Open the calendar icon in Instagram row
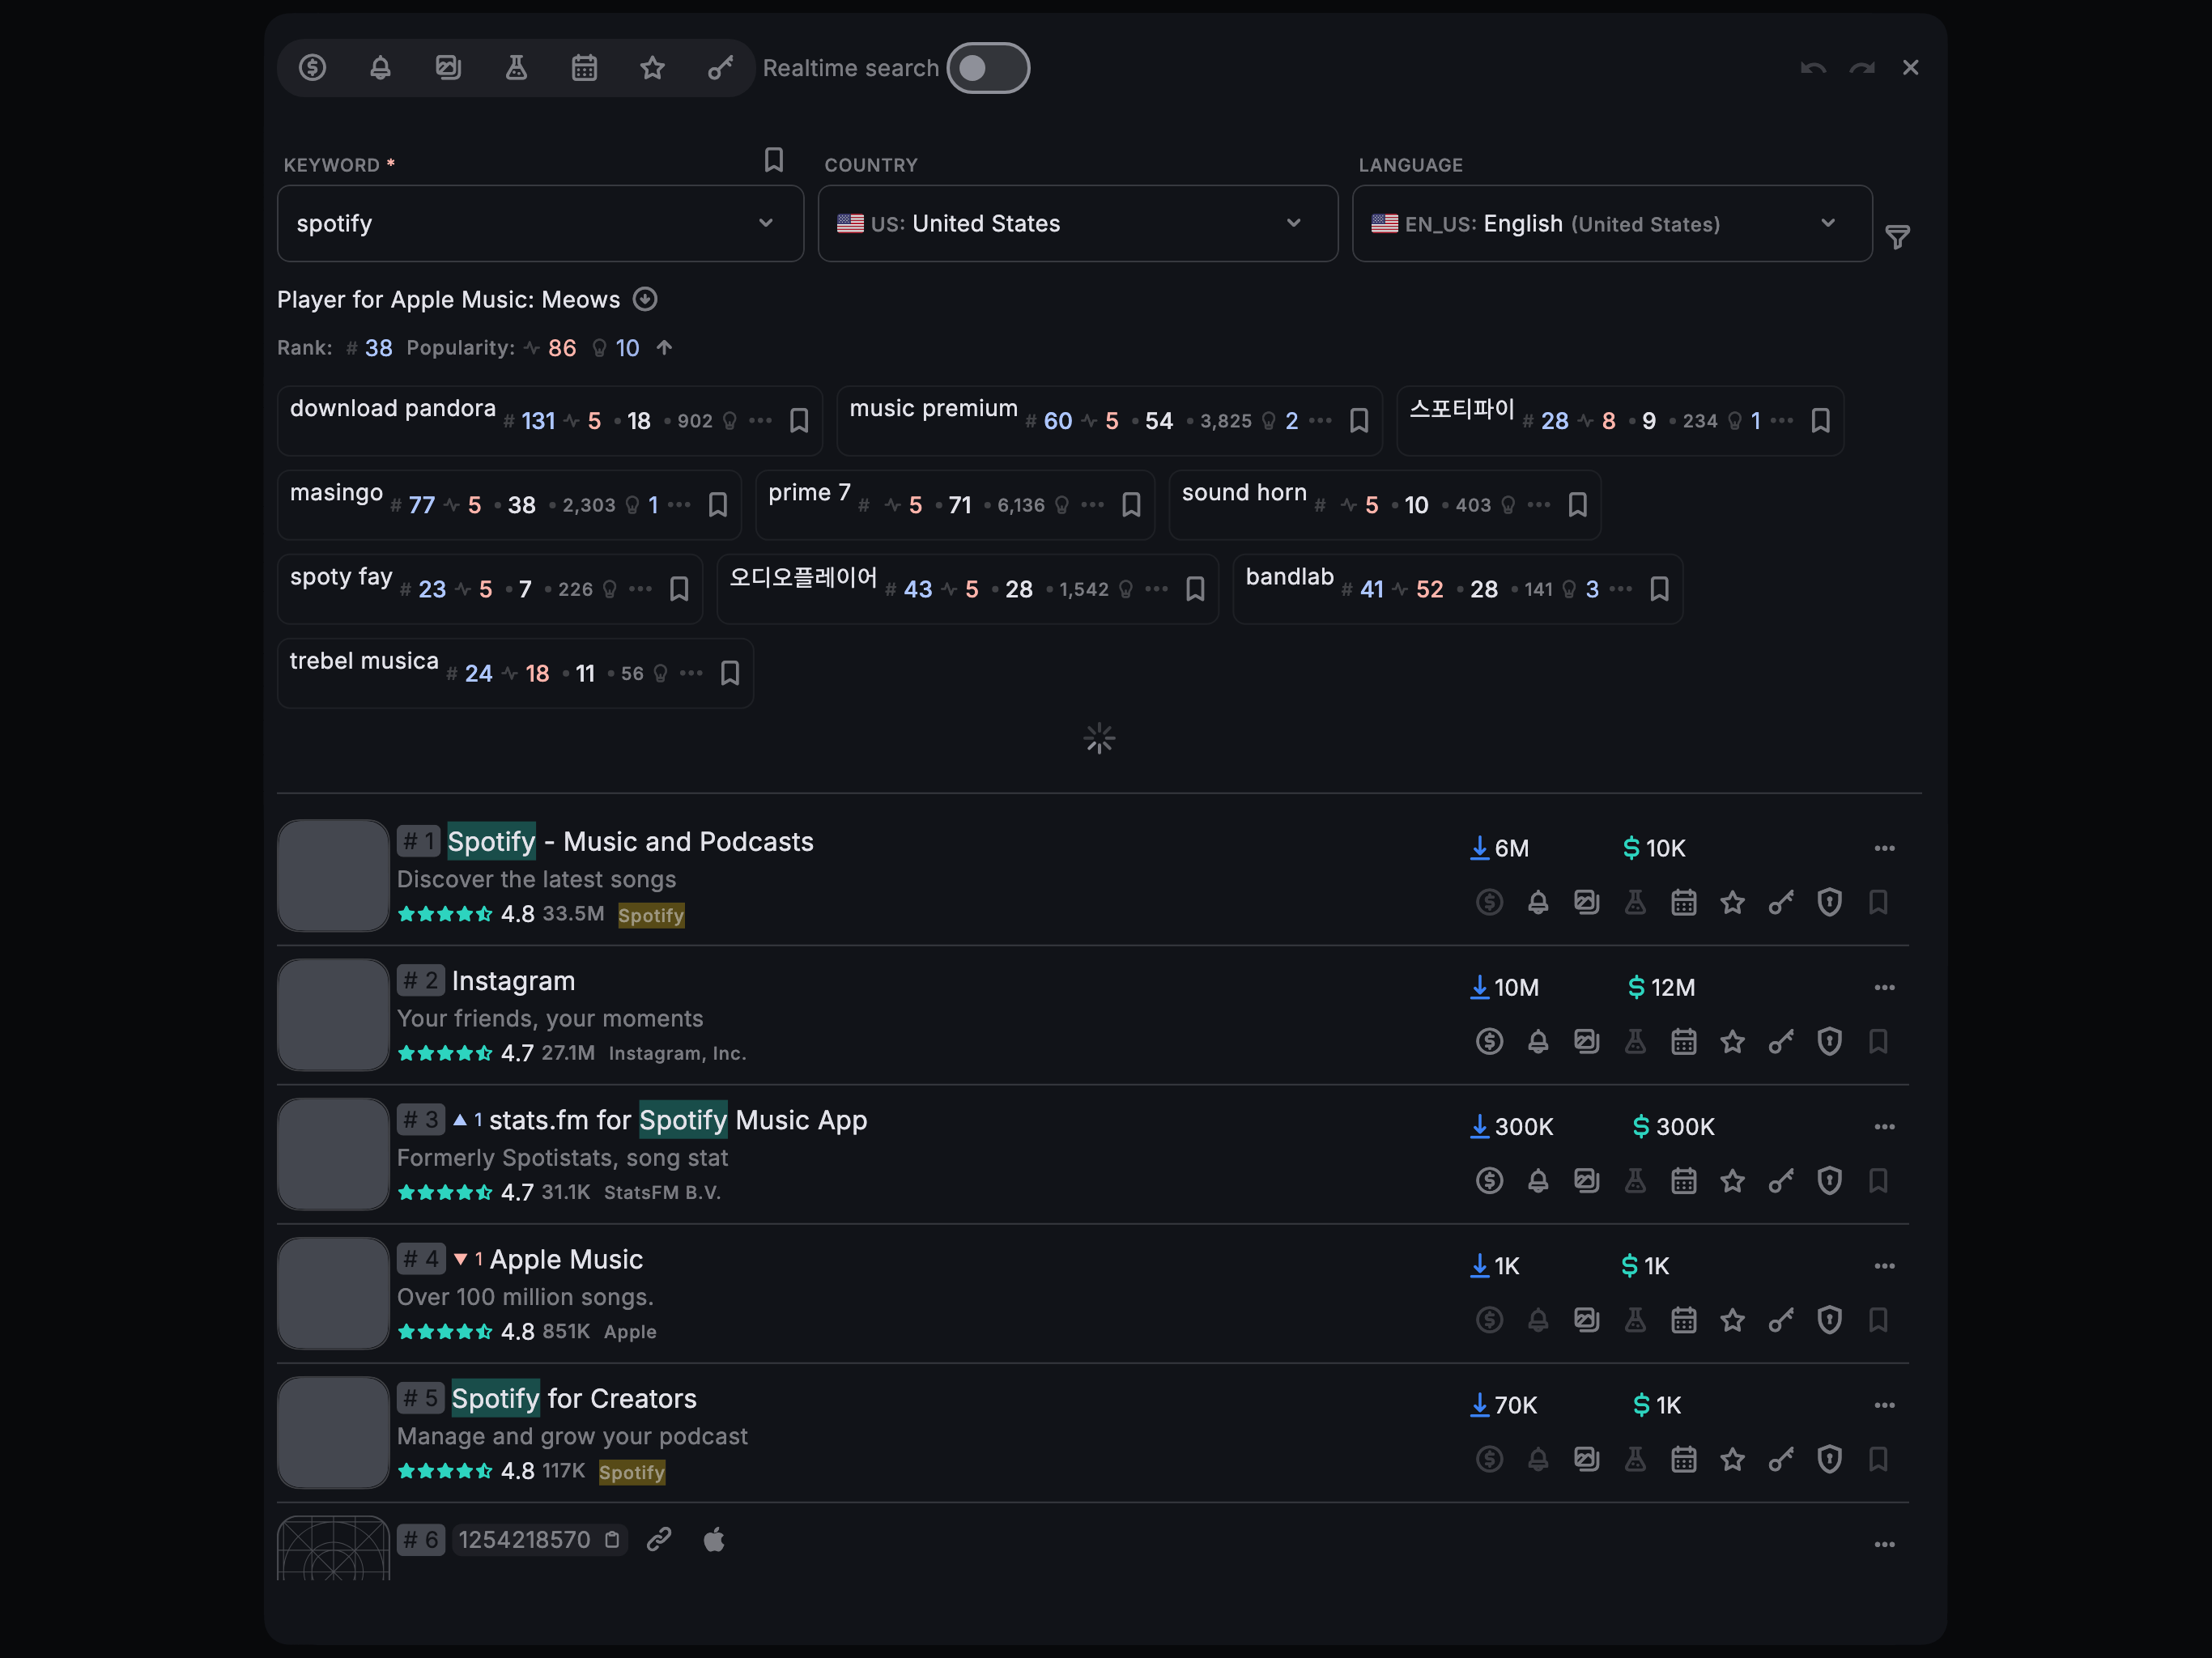This screenshot has width=2212, height=1658. (1683, 1041)
